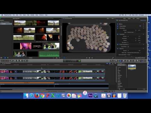Open the Photos browser toolbar icon
Screen dimensions: 151x113
[x=124, y=61]
